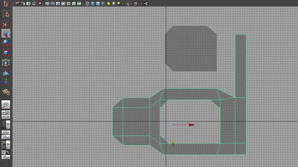Click the Select Camera icon
The height and width of the screenshot is (167, 298).
17,3
